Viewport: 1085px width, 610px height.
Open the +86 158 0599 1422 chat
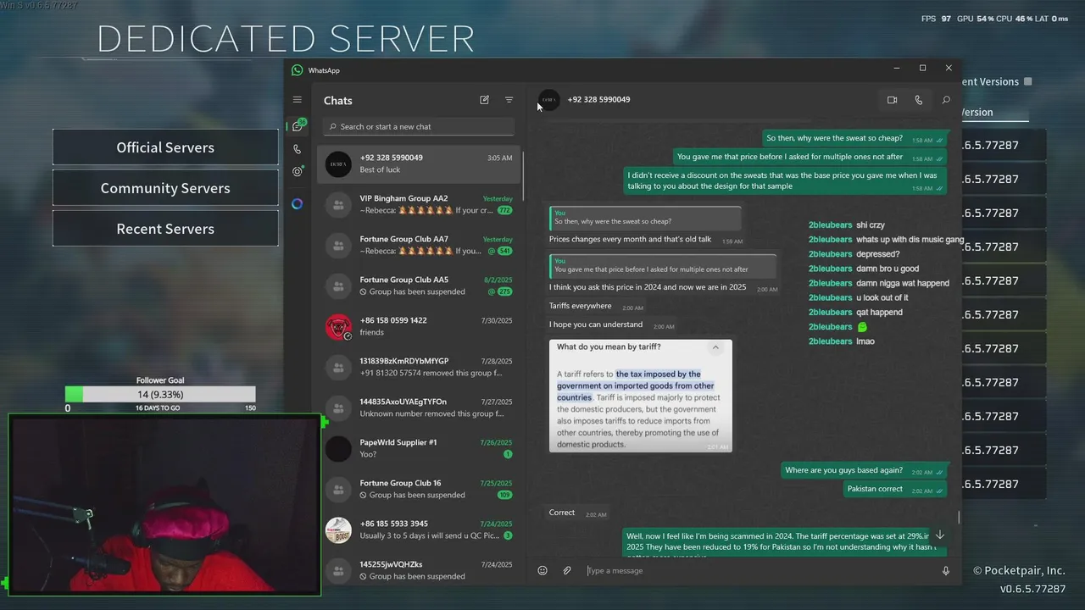(419, 326)
